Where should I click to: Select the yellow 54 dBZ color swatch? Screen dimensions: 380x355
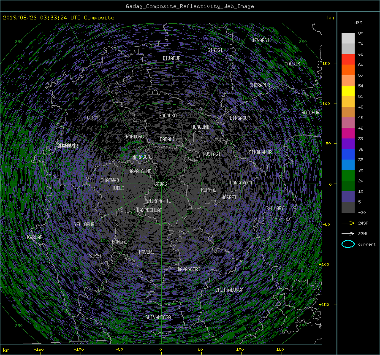tap(348, 91)
